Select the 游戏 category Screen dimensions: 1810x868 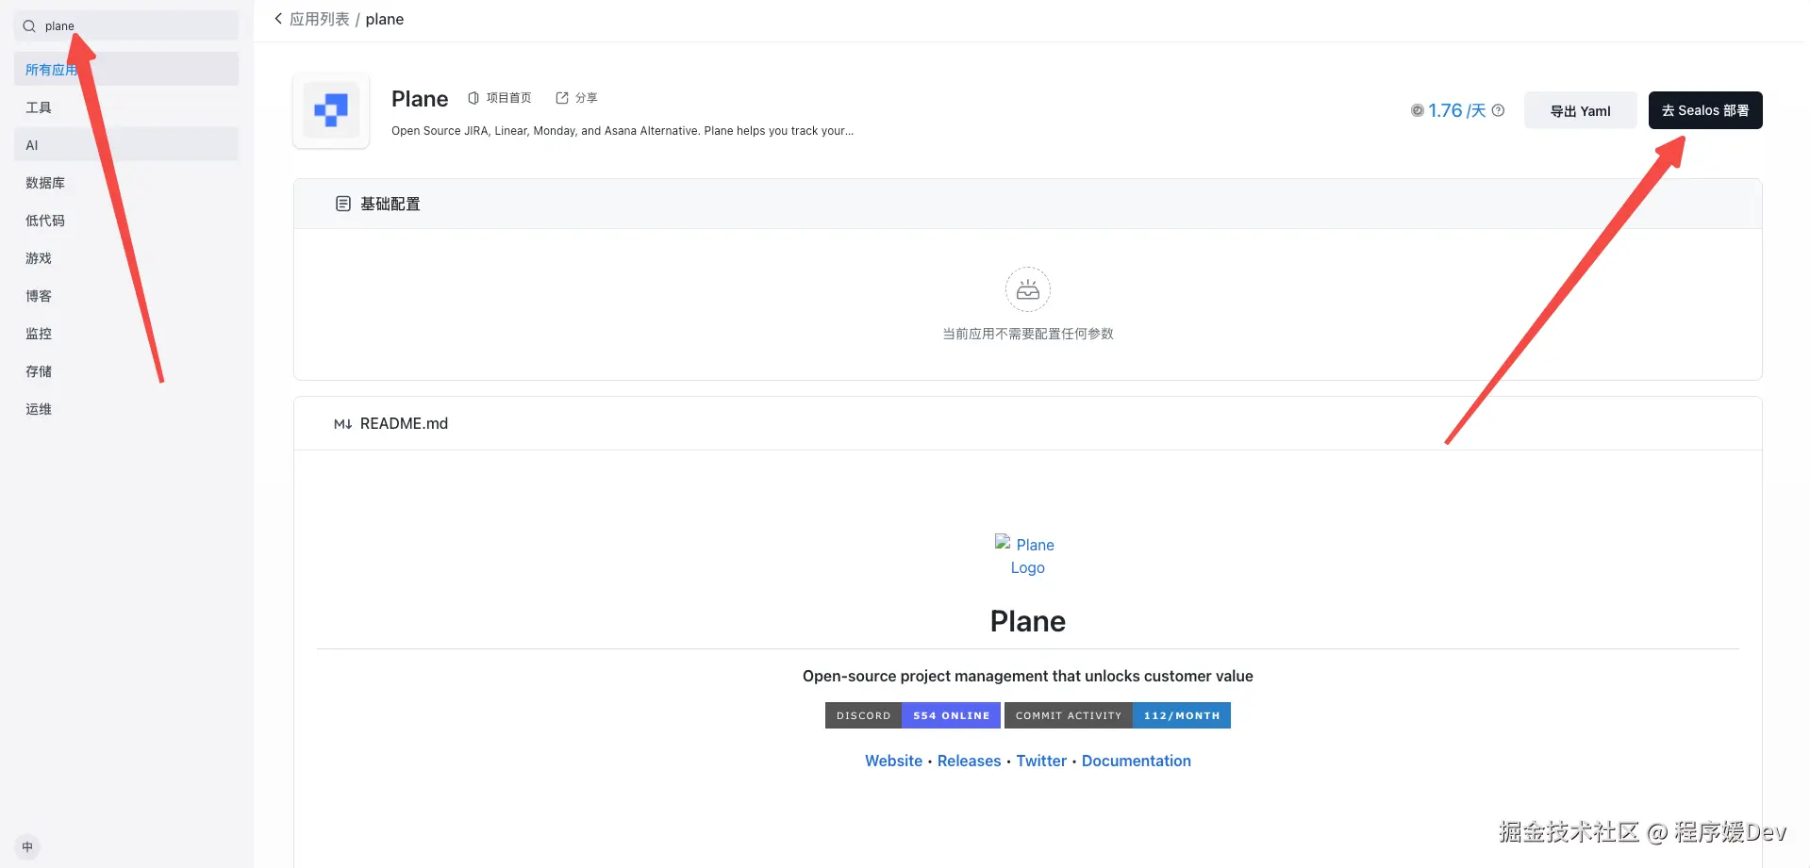pyautogui.click(x=126, y=258)
